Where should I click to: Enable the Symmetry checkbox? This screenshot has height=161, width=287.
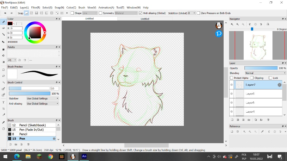click(100, 13)
